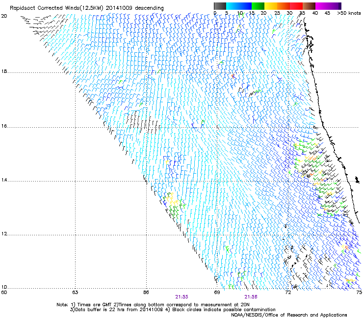Click the yellow 20-25 knots color band
363x318 pixels.
pos(271,6)
